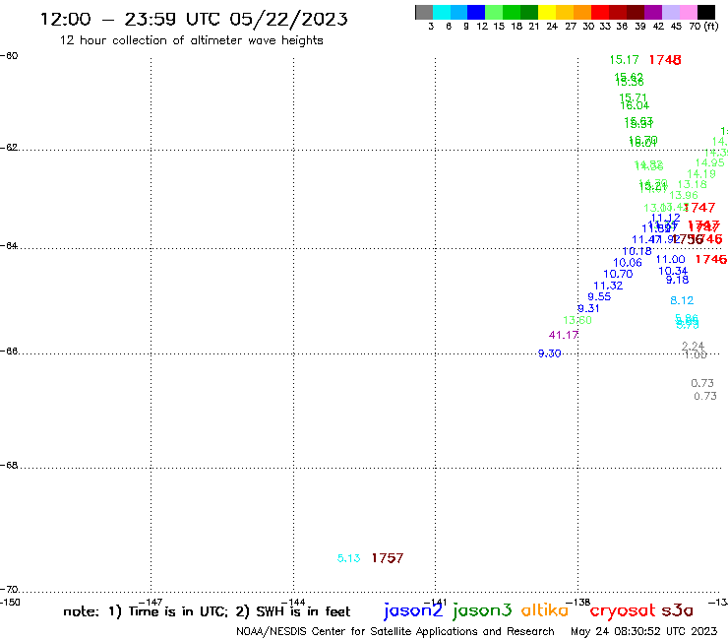Image resolution: width=728 pixels, height=640 pixels.
Task: Click the 15.17 green wave height reading
Action: point(624,60)
